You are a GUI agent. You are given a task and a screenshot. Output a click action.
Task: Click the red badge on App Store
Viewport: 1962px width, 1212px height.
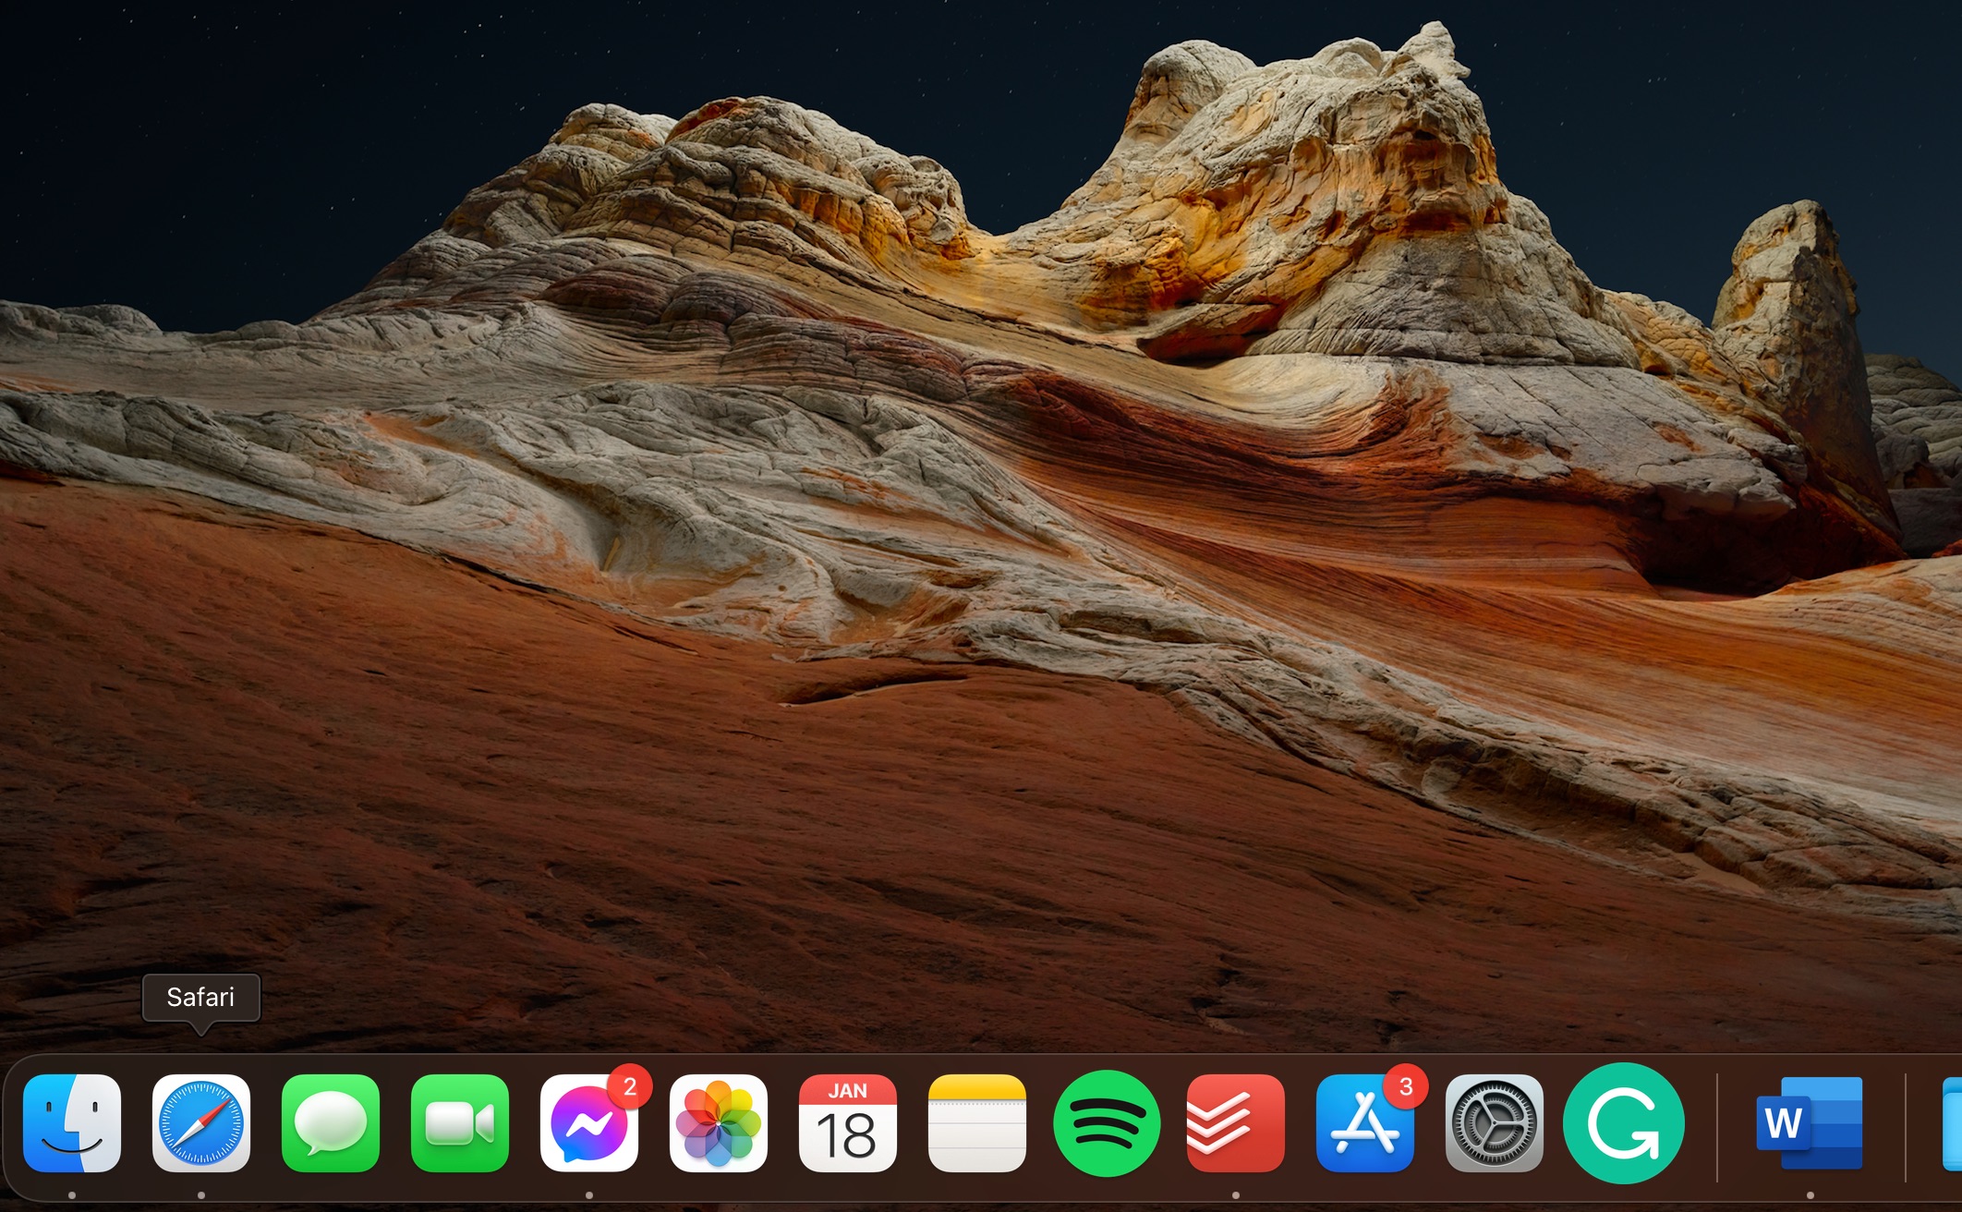1406,1087
